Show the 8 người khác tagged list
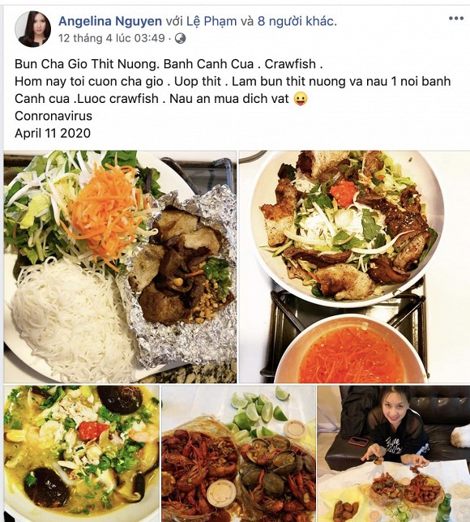Screen dimensions: 470x522 click(x=297, y=21)
